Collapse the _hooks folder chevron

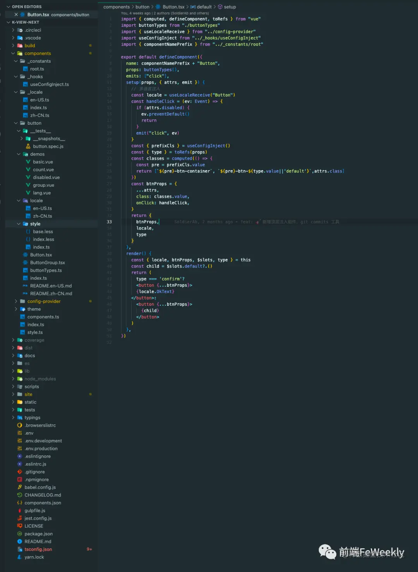[16, 76]
